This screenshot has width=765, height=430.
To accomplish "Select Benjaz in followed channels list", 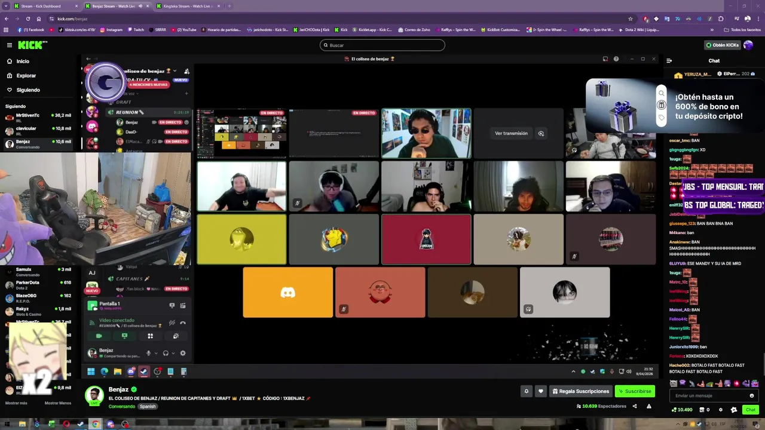I will coord(38,143).
